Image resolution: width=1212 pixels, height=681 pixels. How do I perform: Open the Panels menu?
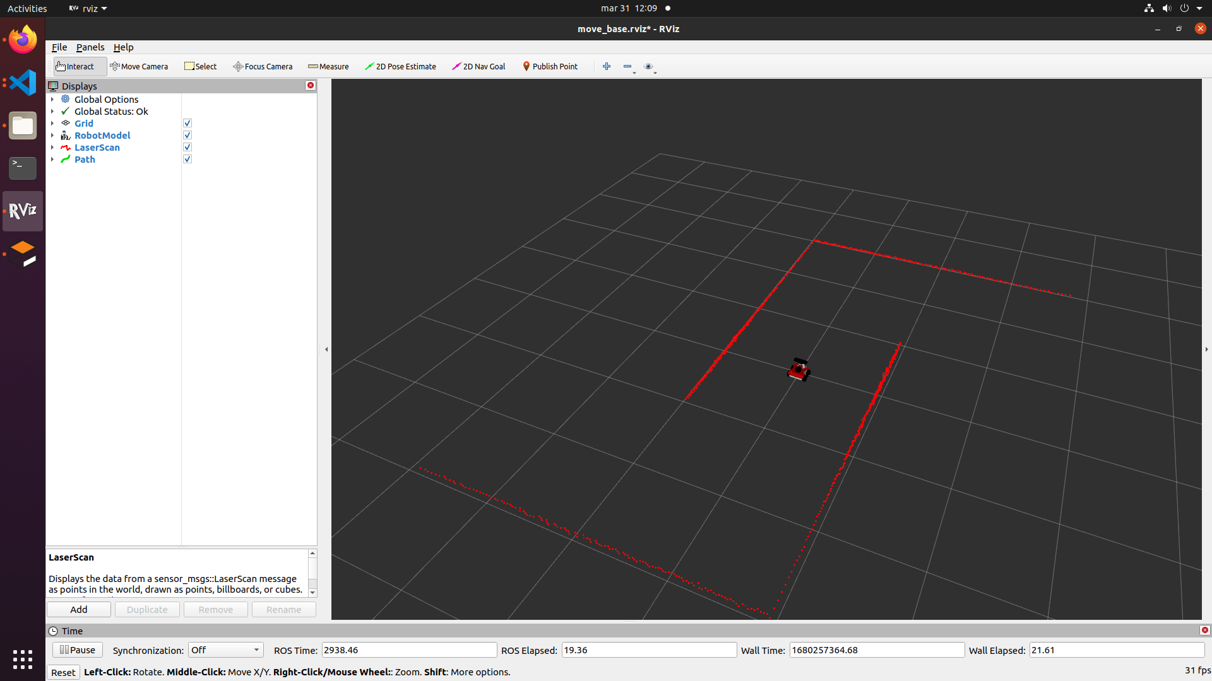point(90,47)
